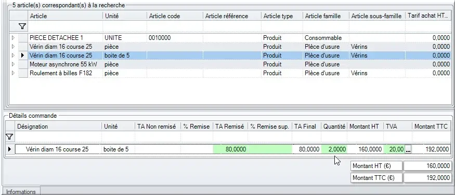Click the Montant TTC column header

click(432, 127)
